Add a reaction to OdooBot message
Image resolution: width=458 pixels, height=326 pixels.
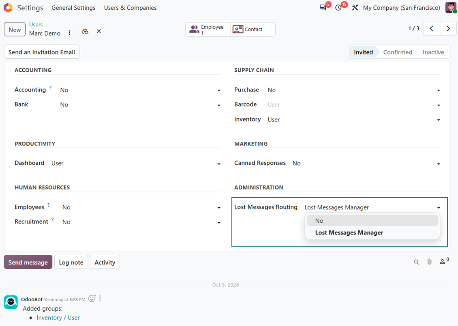point(92,298)
